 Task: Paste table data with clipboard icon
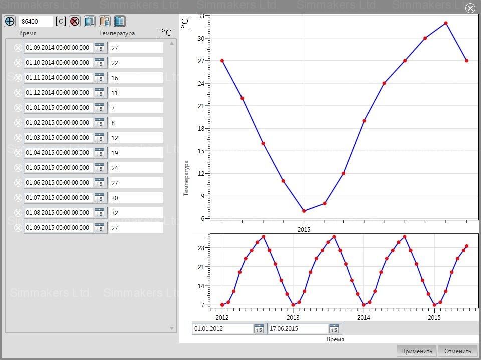[x=105, y=21]
